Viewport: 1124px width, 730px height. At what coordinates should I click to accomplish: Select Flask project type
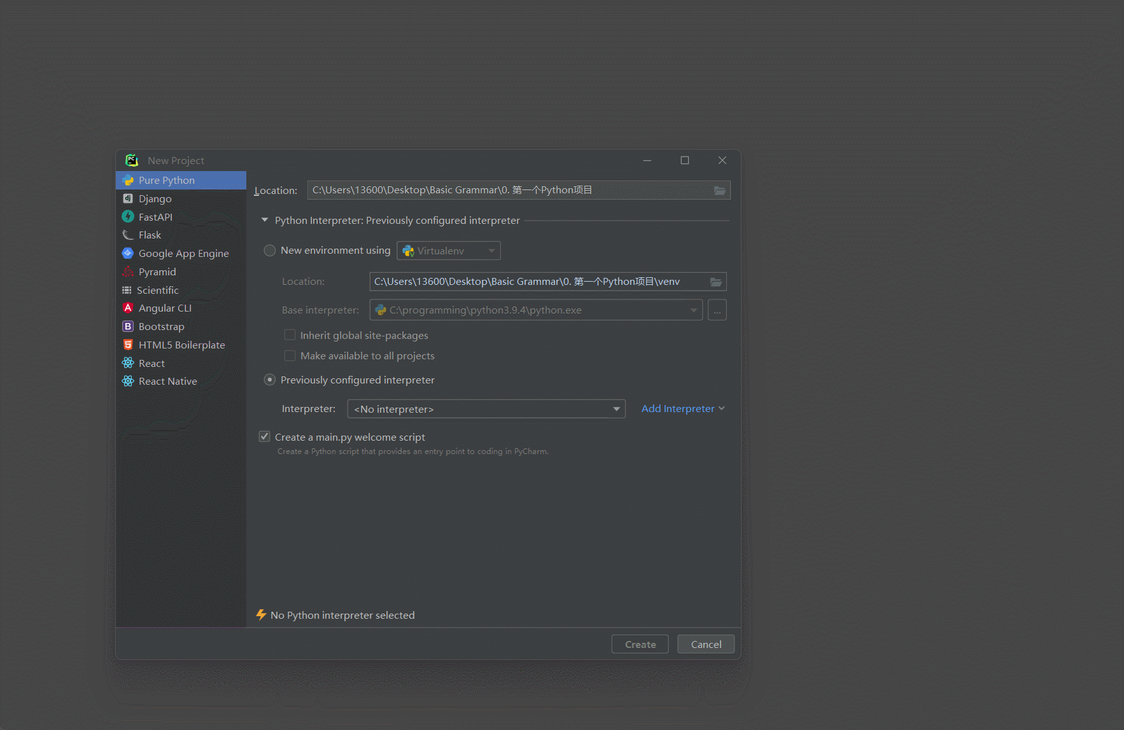181,235
